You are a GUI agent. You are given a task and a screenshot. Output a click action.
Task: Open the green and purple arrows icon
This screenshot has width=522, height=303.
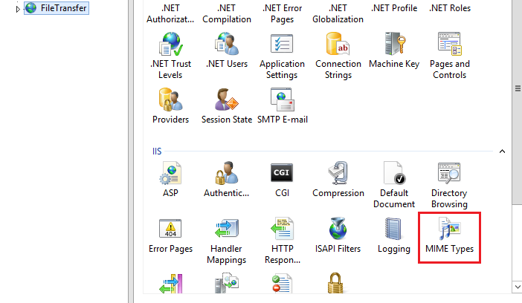coord(171,284)
